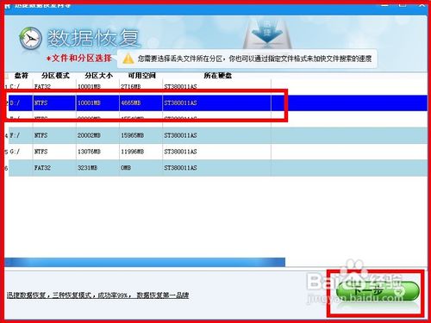Screen dimensions: 431x323
Task: Click the 2716MB free space cell
Action: (x=131, y=86)
